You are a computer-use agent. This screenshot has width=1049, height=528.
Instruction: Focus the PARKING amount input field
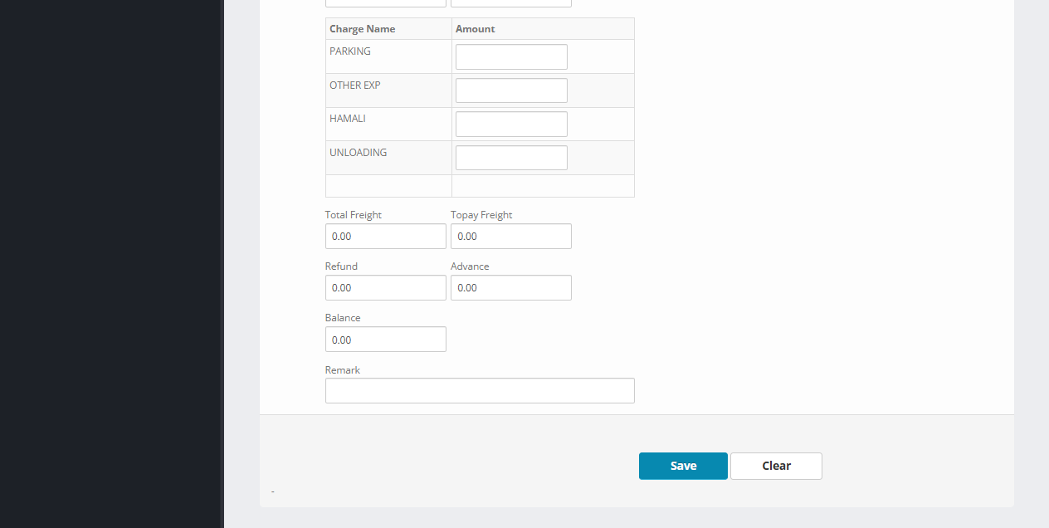(511, 57)
